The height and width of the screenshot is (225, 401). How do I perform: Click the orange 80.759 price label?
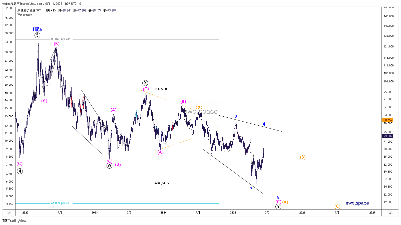click(x=388, y=120)
